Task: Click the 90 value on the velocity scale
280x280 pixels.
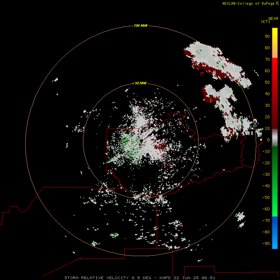Action: tap(267, 36)
